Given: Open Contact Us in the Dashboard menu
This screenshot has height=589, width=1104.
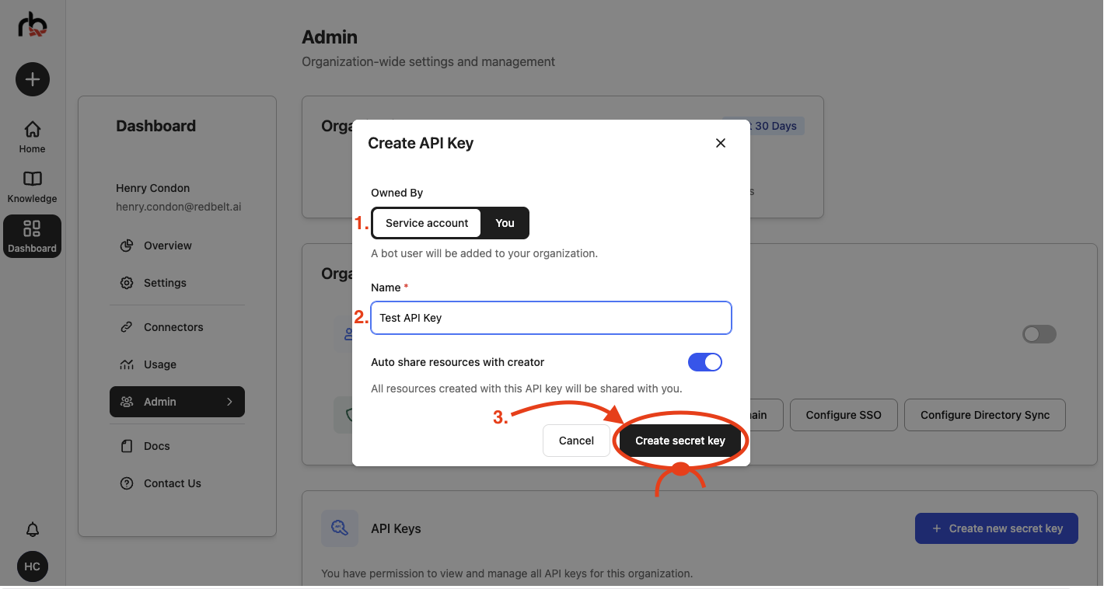Looking at the screenshot, I should pyautogui.click(x=171, y=483).
